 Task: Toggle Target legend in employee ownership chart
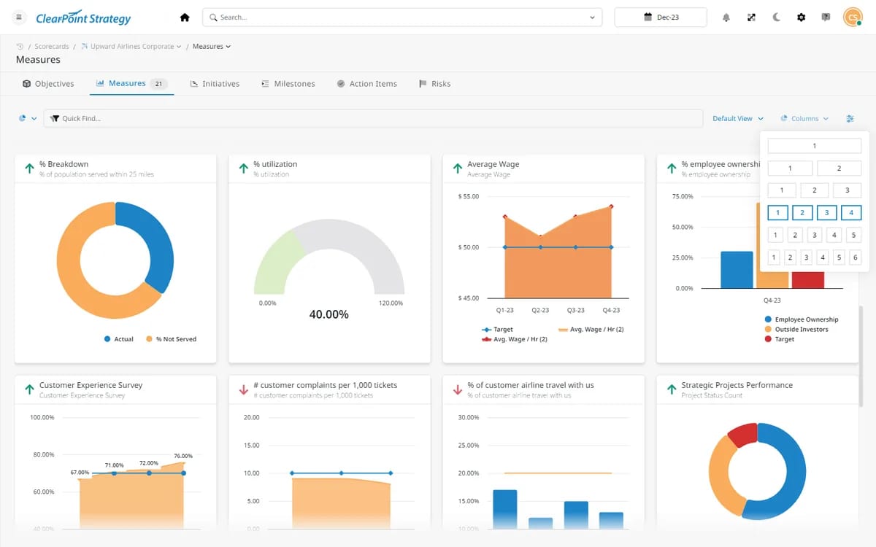(x=779, y=339)
